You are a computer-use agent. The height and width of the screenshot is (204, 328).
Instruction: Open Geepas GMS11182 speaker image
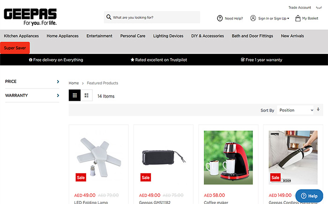[x=164, y=158]
